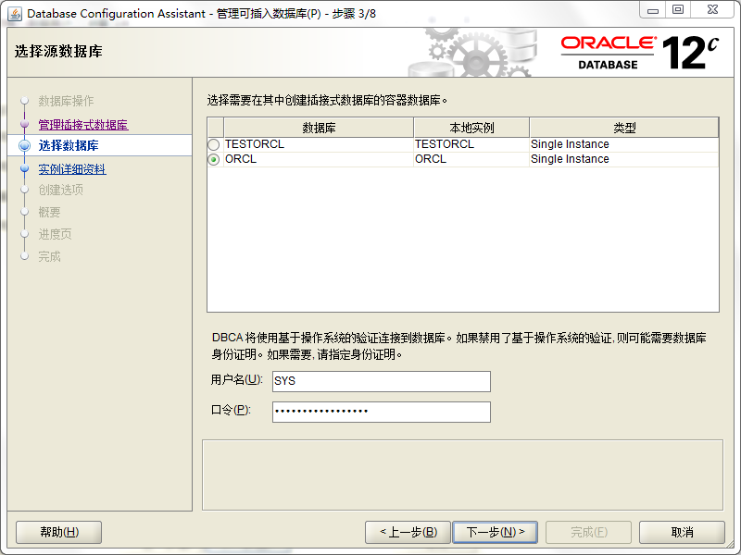The width and height of the screenshot is (741, 555).
Task: Proceed with 下一步(N) button
Action: click(496, 533)
